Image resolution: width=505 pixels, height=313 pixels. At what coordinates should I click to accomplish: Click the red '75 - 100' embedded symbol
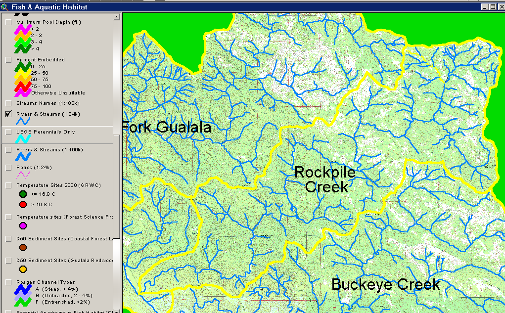23,87
